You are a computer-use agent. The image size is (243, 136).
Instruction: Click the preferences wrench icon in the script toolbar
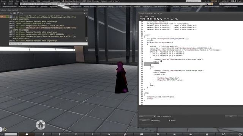(177, 19)
